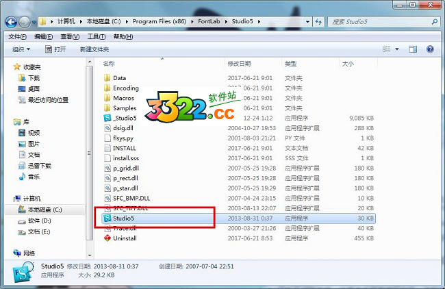445x289 pixels.
Task: Select the Data folder icon
Action: (x=107, y=78)
